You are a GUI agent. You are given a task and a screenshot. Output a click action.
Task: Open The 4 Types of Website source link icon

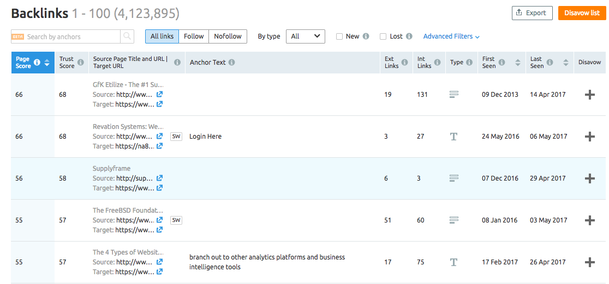(x=159, y=262)
